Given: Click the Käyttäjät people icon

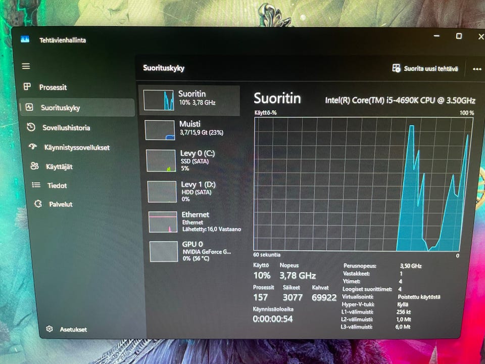Looking at the screenshot, I should pos(34,166).
